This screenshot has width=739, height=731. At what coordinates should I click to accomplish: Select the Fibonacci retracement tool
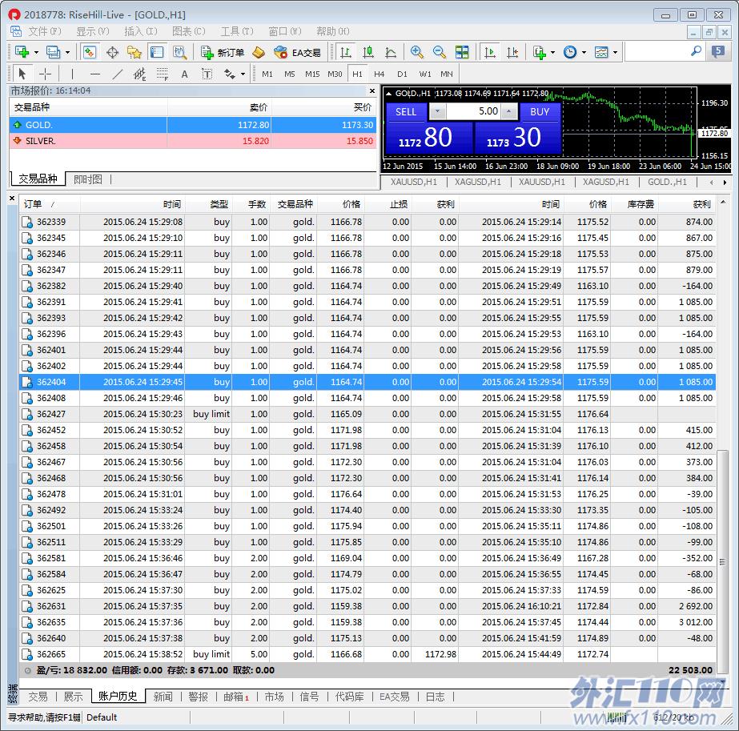(163, 74)
